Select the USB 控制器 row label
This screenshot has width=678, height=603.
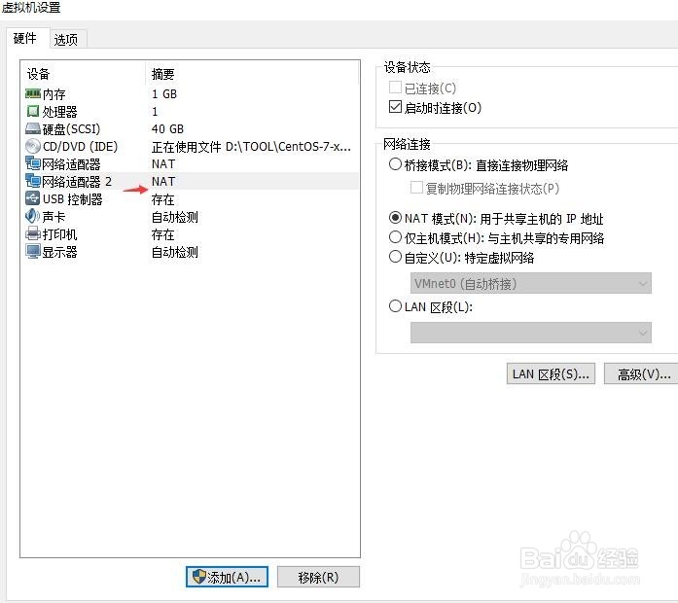click(73, 199)
